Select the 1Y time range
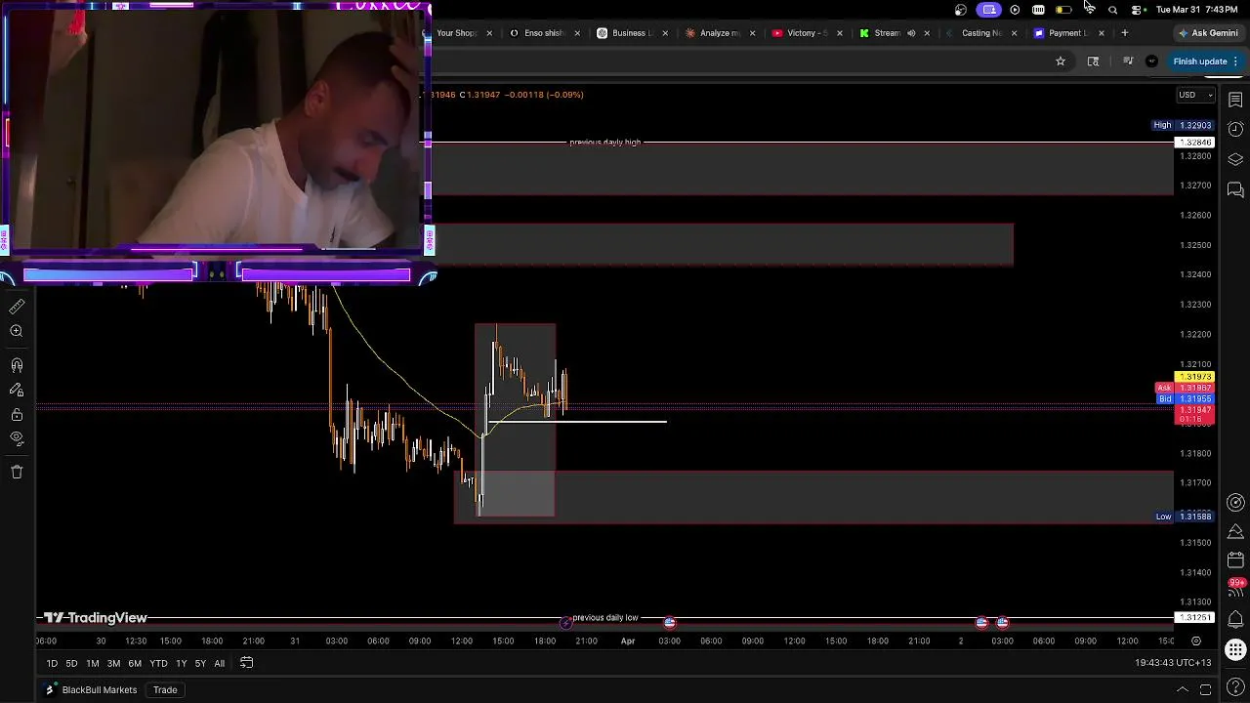This screenshot has height=703, width=1250. click(181, 664)
